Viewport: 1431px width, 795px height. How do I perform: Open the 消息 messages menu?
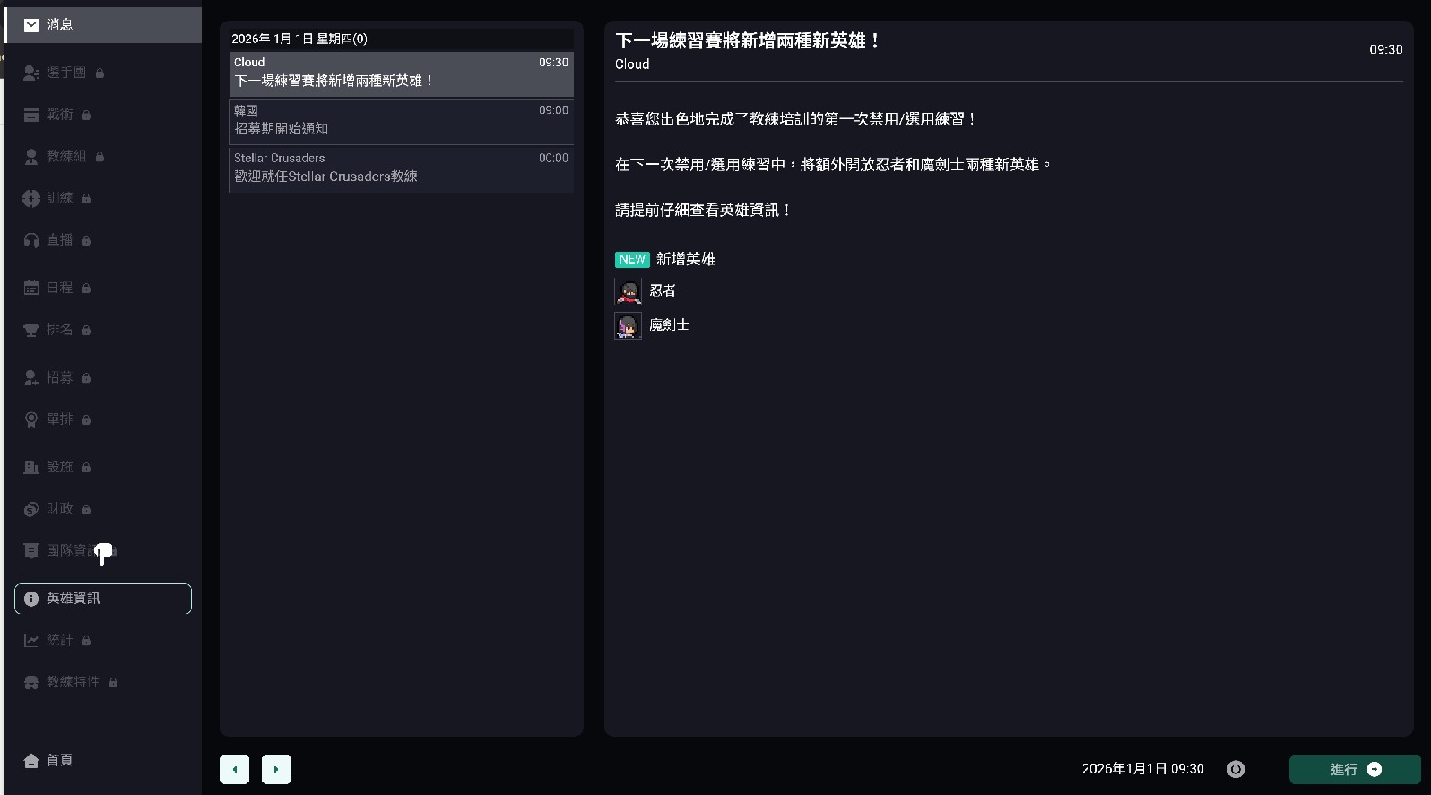pos(103,25)
